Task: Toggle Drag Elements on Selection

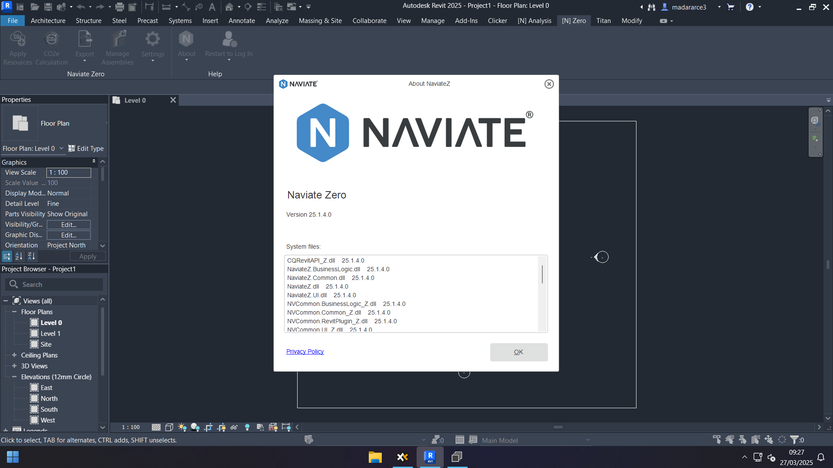Action: tap(768, 440)
